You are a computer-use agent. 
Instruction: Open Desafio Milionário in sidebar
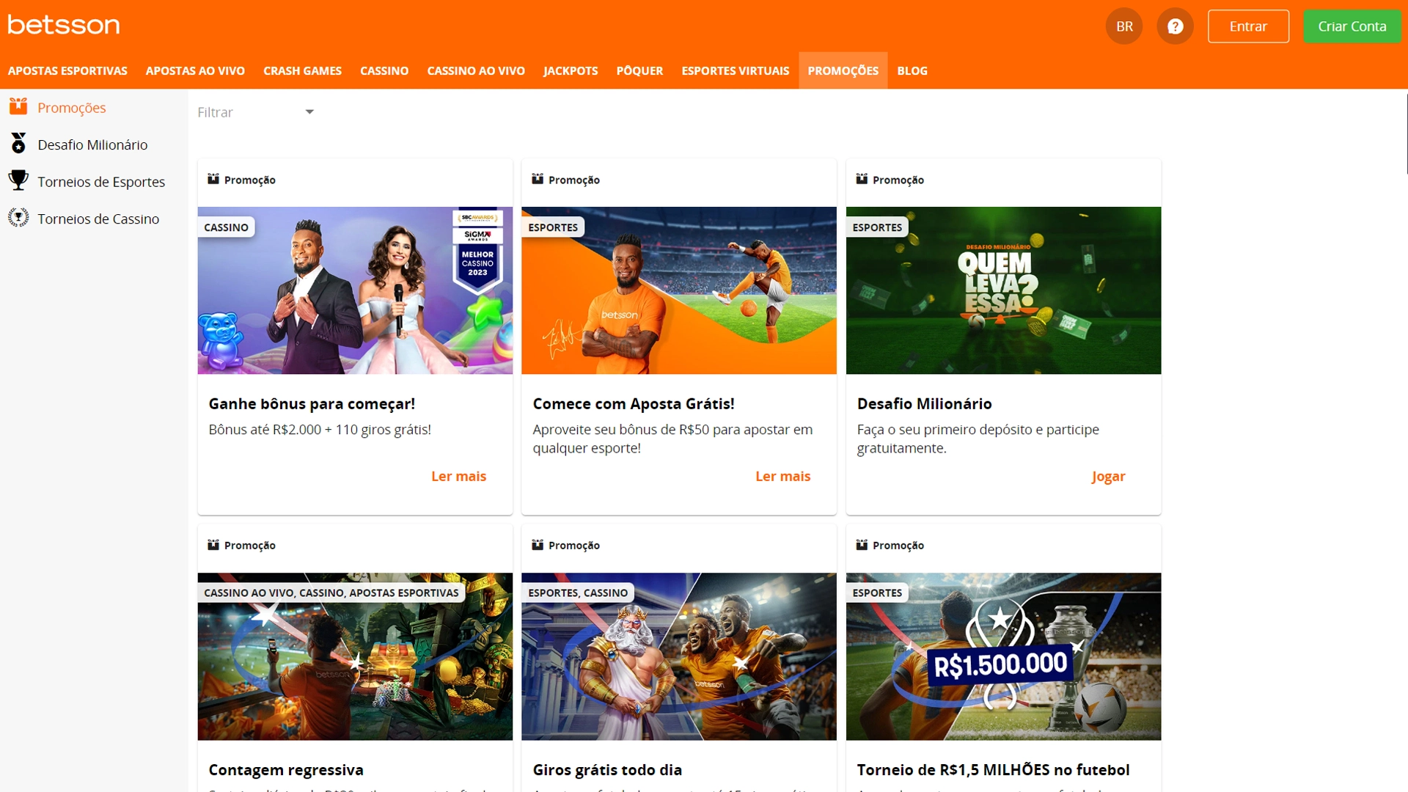[x=92, y=144]
